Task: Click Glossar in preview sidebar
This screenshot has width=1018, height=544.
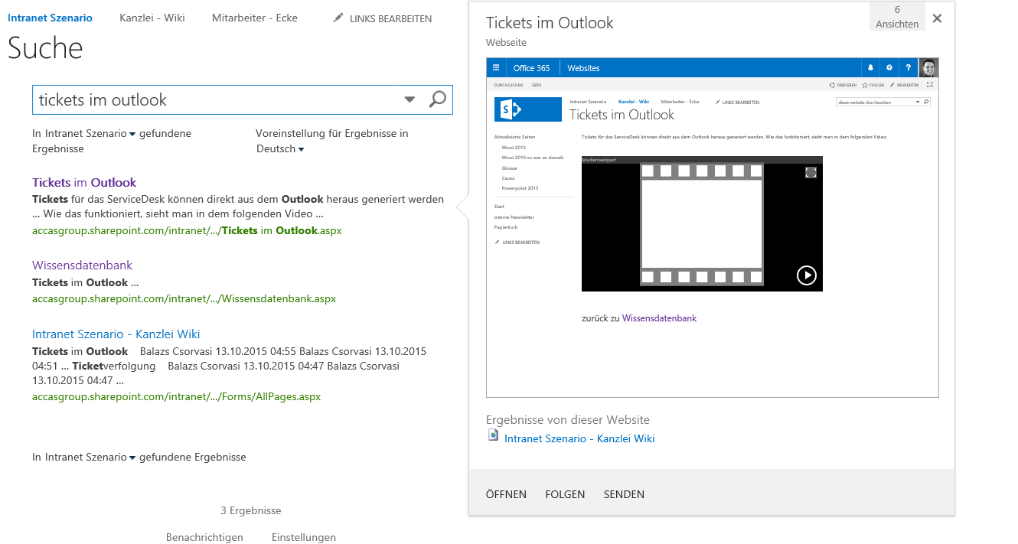Action: click(x=510, y=168)
